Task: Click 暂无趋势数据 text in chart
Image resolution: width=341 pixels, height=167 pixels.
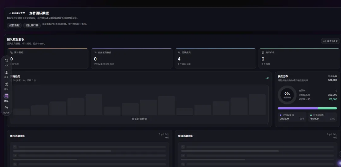Action: 139,119
